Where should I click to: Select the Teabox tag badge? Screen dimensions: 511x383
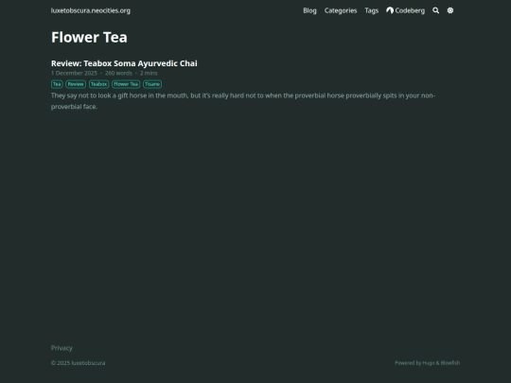pyautogui.click(x=98, y=84)
